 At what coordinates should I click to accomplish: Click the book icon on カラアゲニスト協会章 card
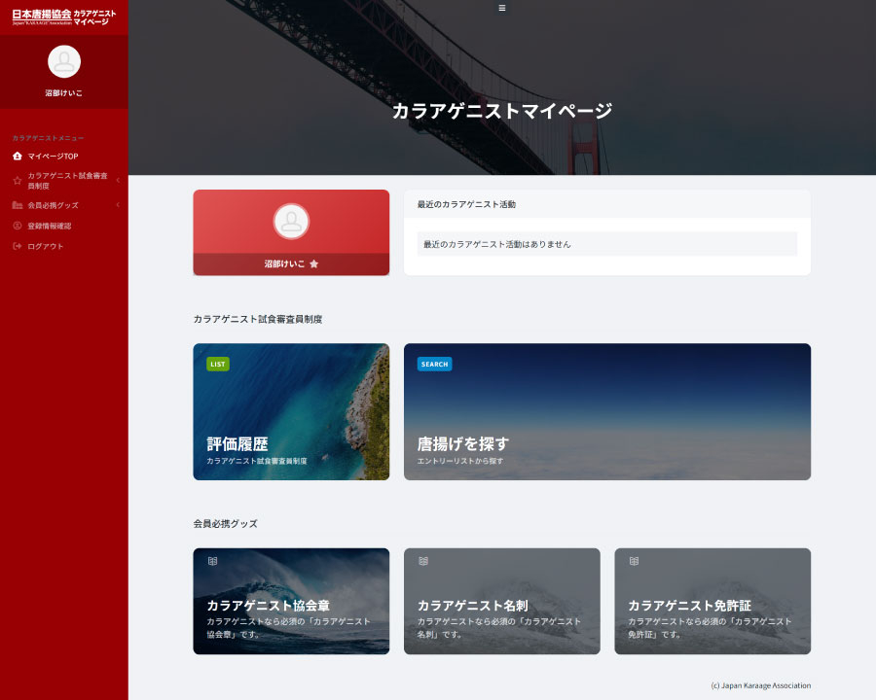[x=212, y=561]
